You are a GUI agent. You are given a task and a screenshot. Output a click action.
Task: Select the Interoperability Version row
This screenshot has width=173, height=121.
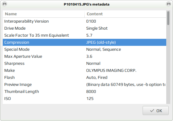click(85, 21)
